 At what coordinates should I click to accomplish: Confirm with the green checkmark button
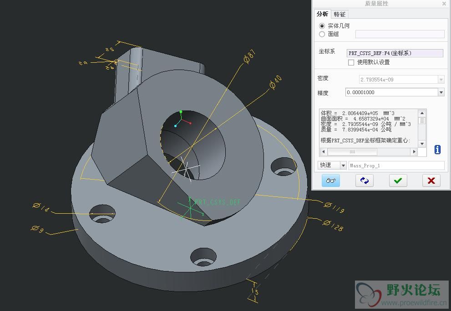pyautogui.click(x=398, y=181)
